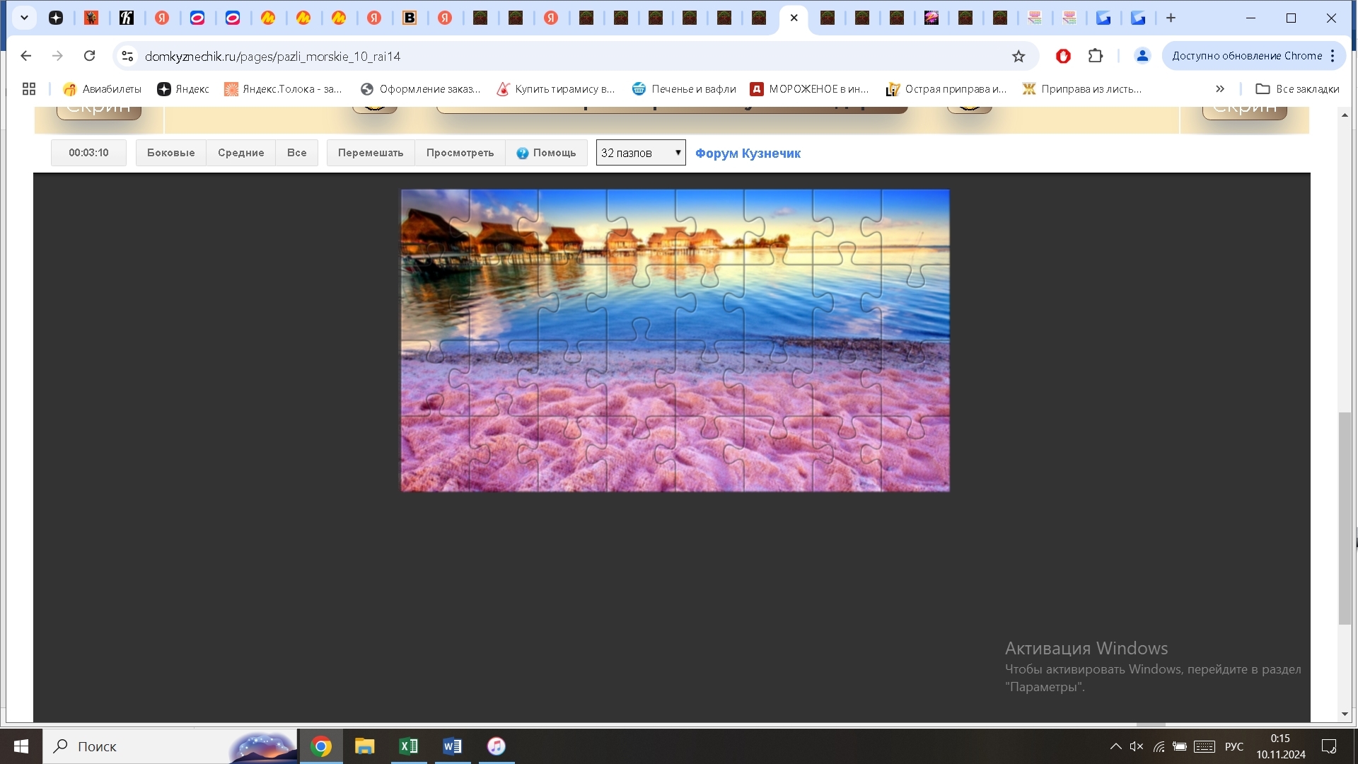Click the muted volume tray icon
1358x764 pixels.
(x=1137, y=746)
